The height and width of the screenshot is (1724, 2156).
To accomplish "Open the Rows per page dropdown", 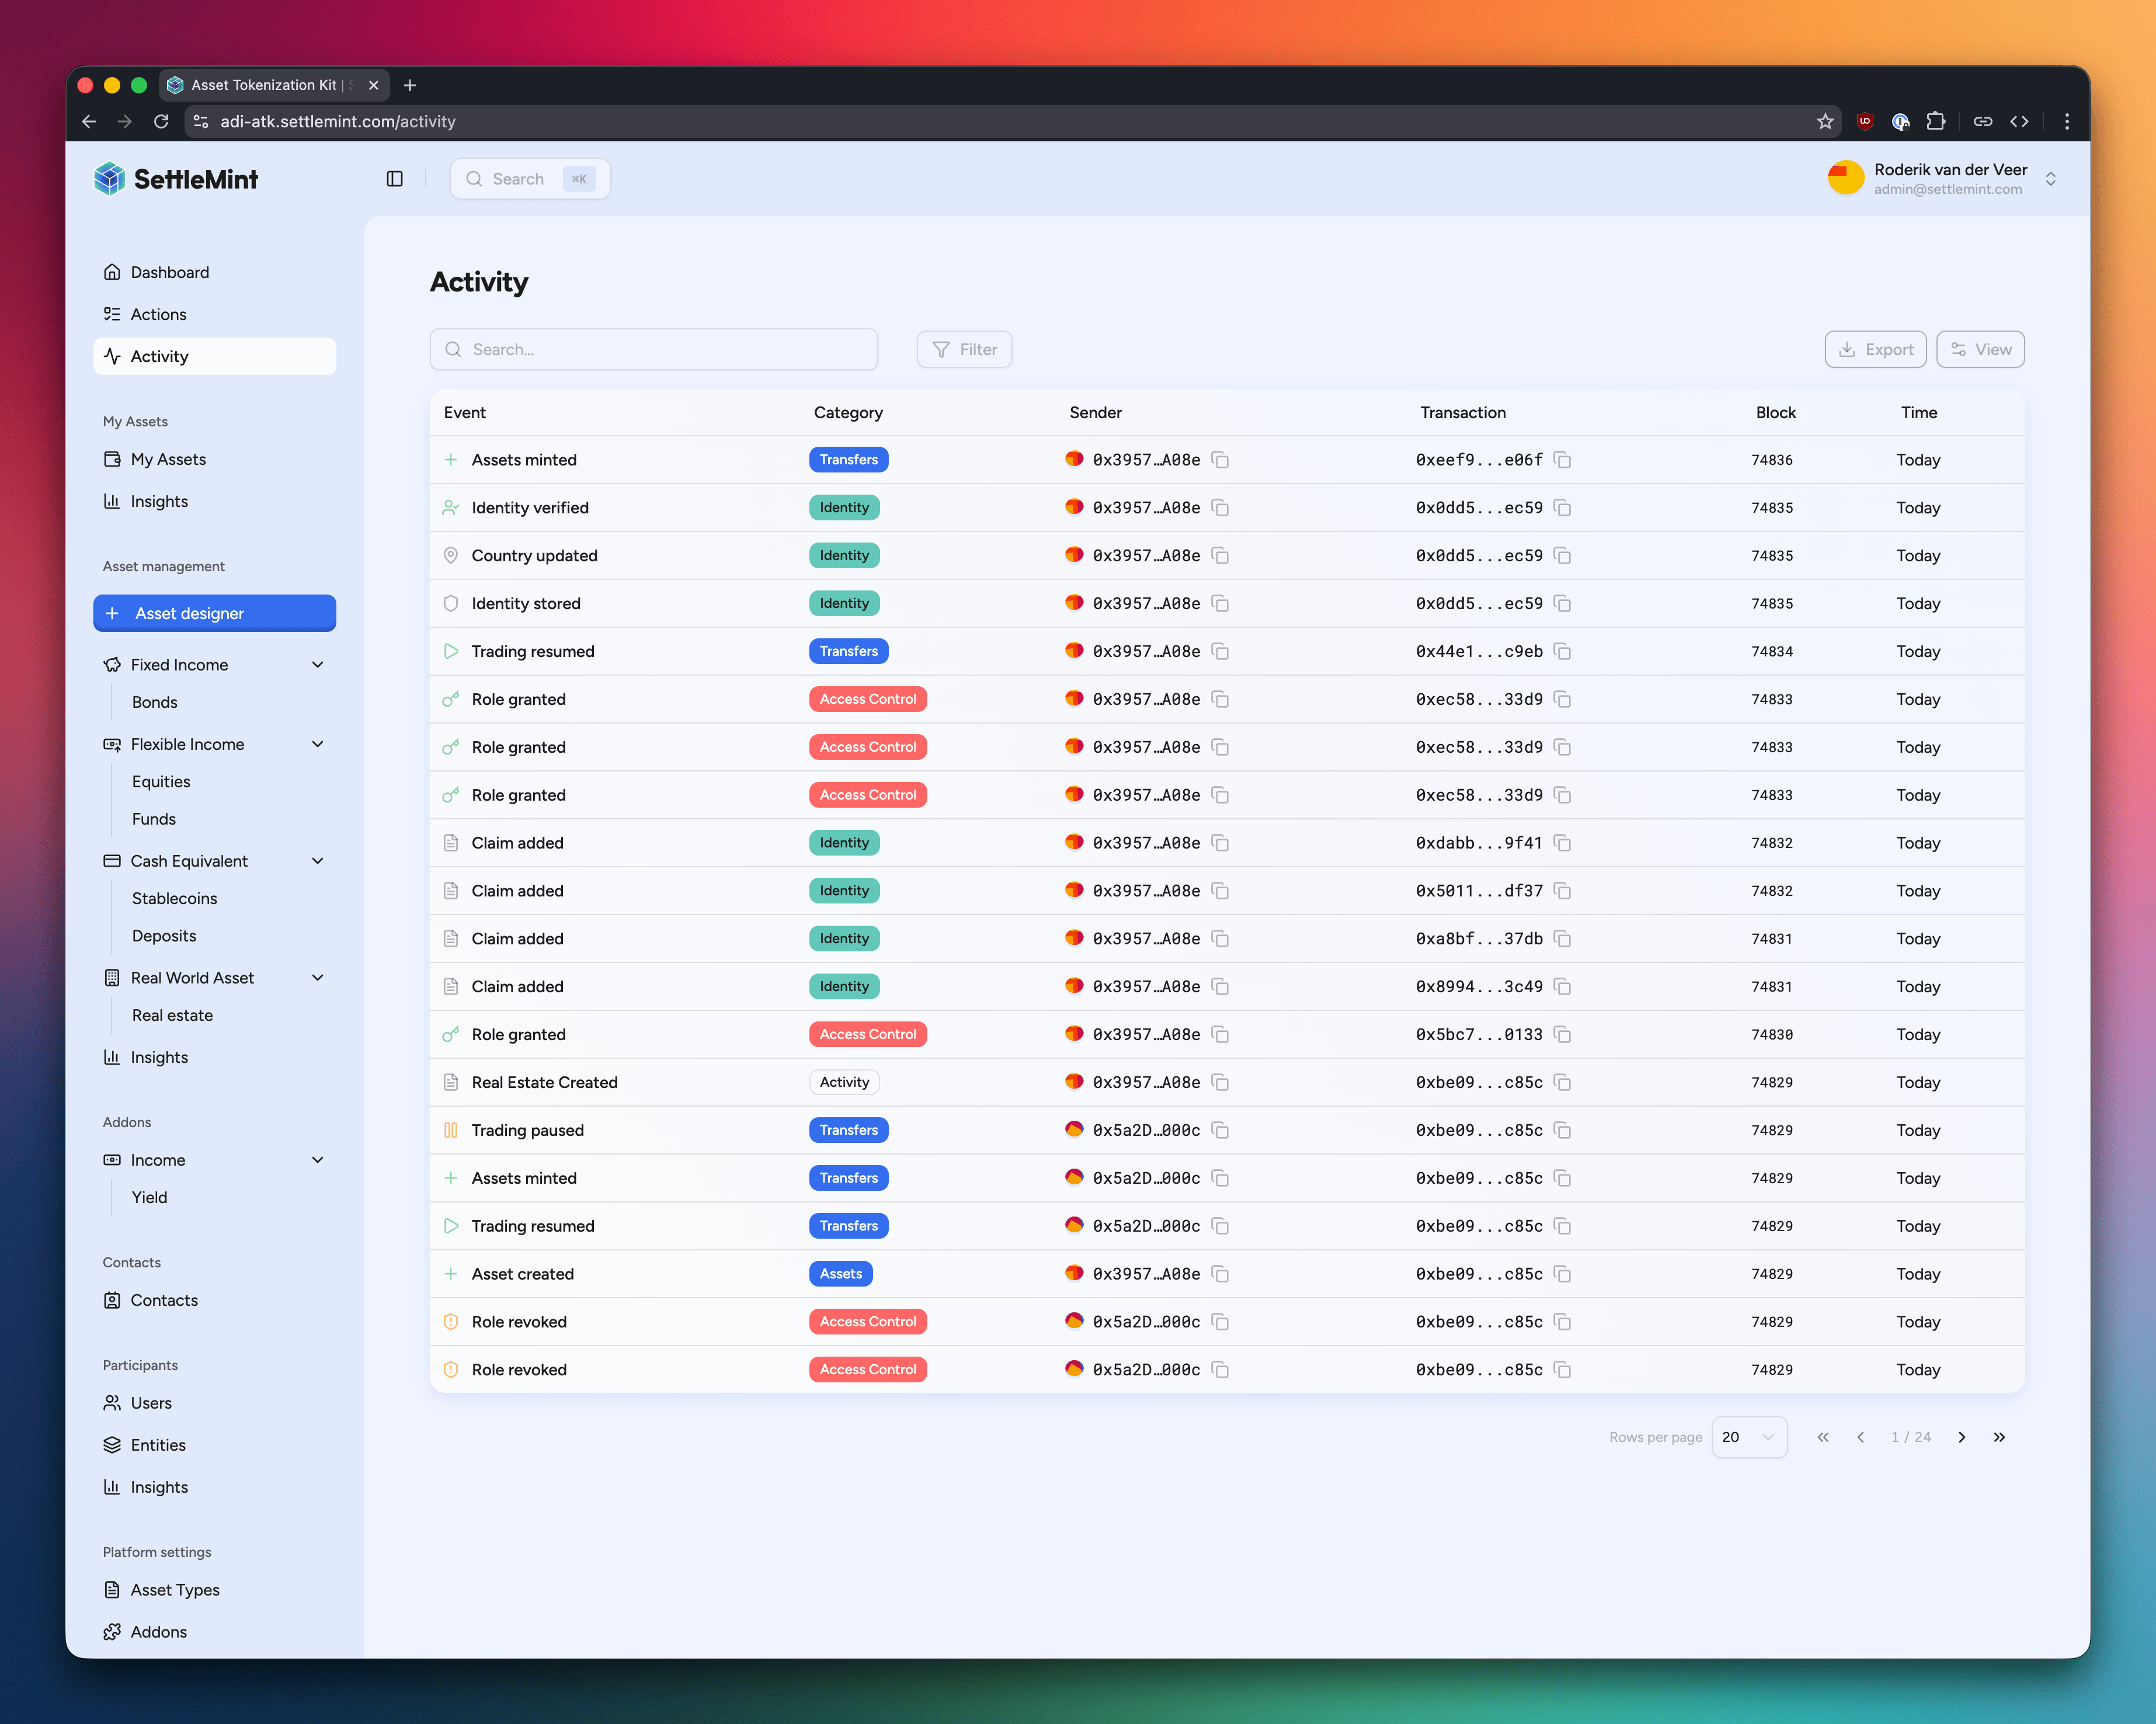I will click(x=1749, y=1437).
